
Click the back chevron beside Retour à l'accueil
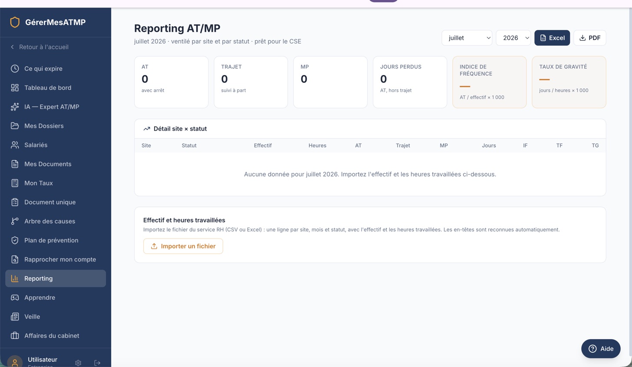12,47
